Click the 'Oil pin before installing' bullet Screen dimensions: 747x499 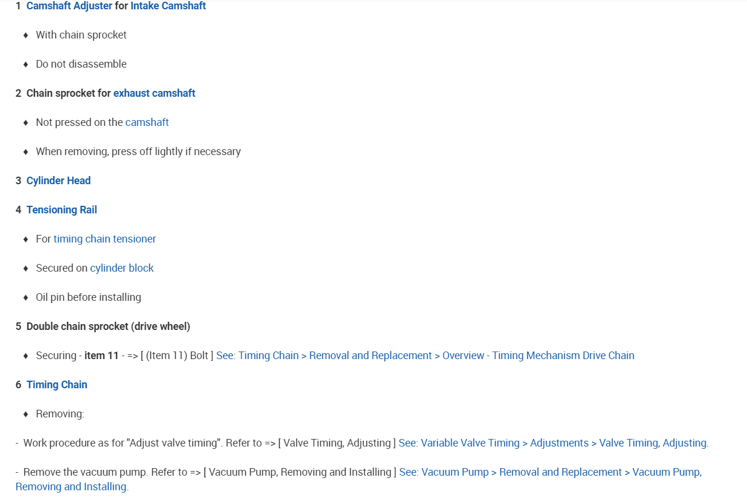[88, 297]
